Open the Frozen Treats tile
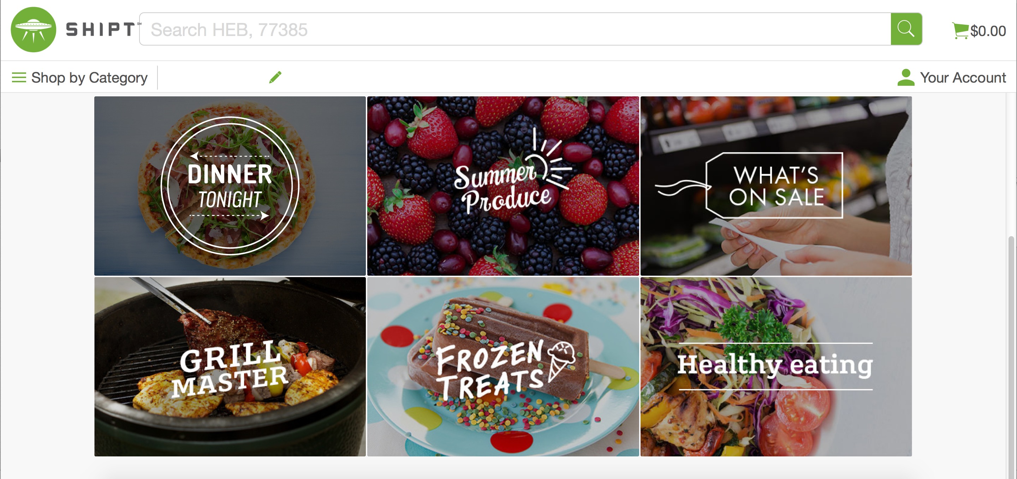The height and width of the screenshot is (479, 1017). (503, 366)
